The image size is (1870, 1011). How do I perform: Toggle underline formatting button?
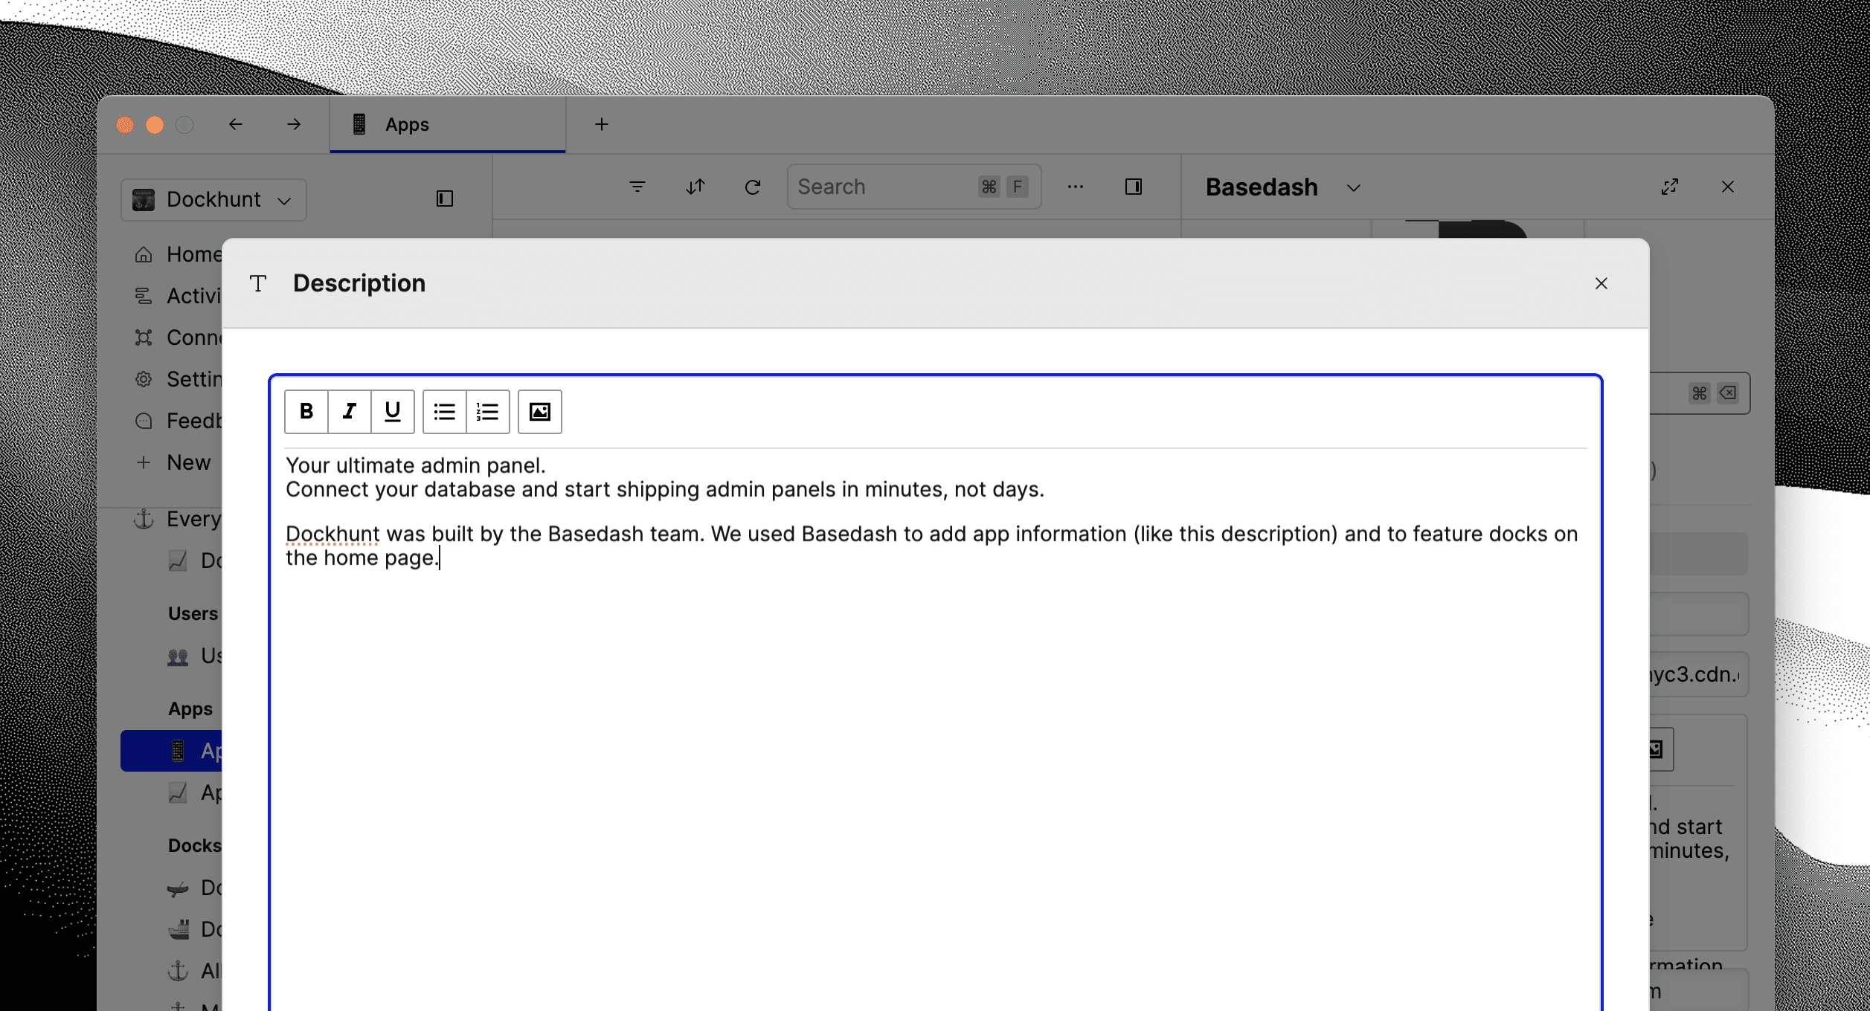tap(392, 411)
